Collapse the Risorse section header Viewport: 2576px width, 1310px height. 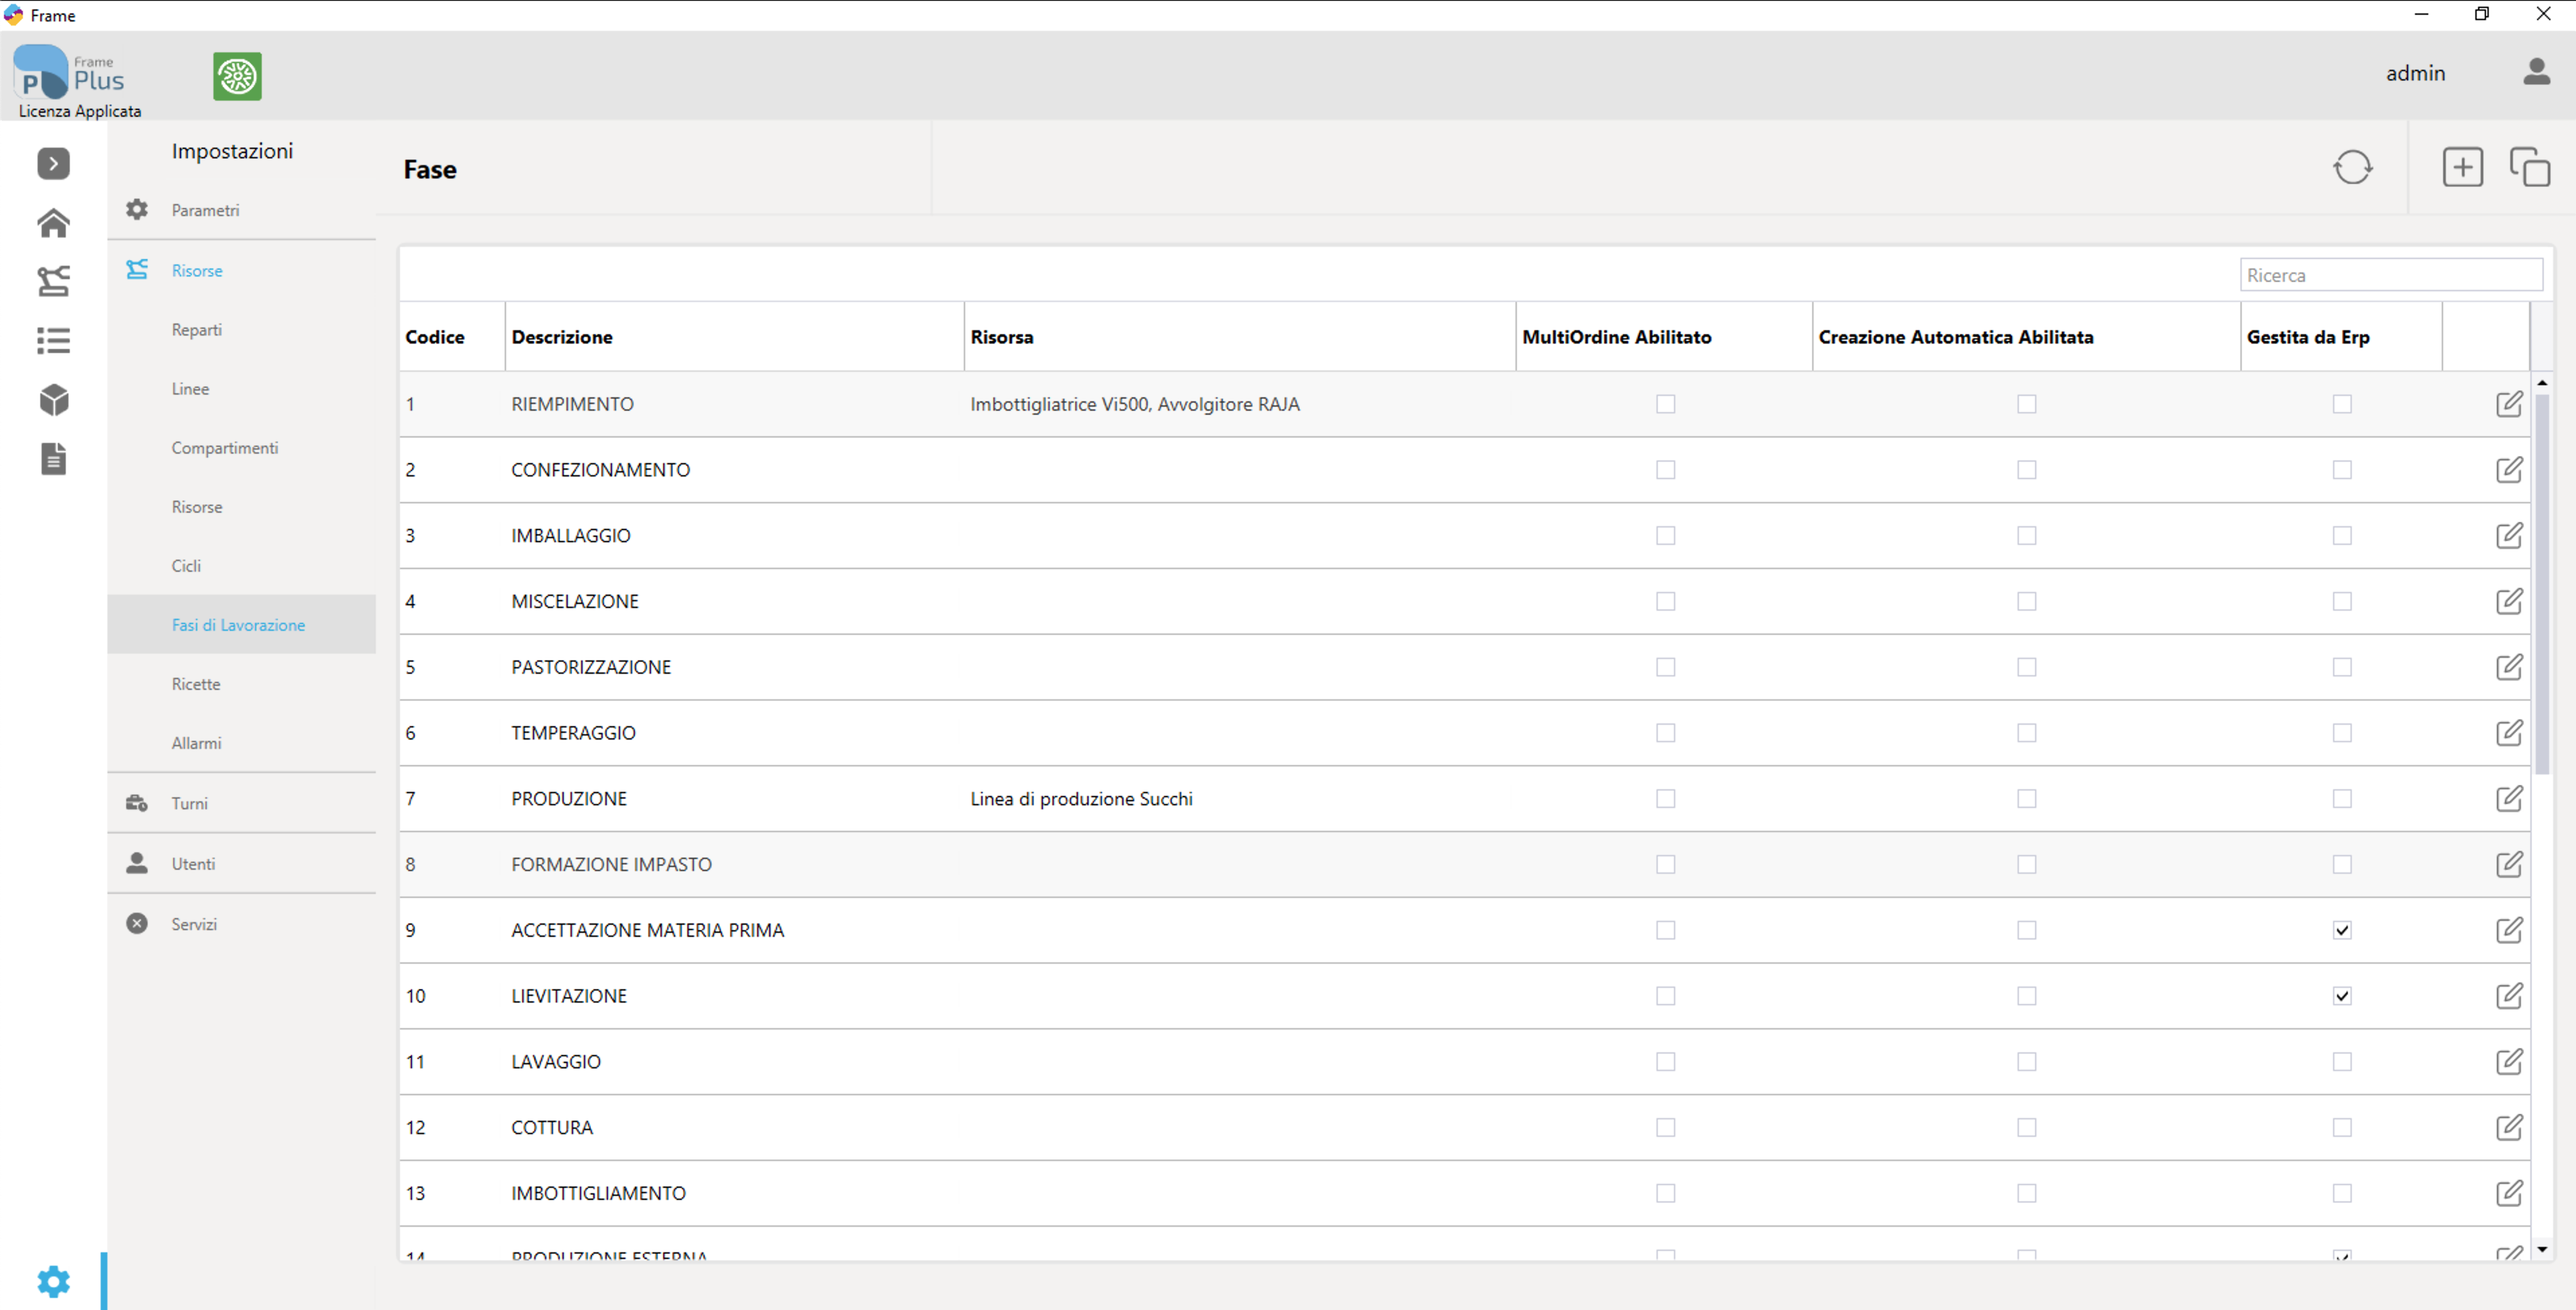point(242,270)
